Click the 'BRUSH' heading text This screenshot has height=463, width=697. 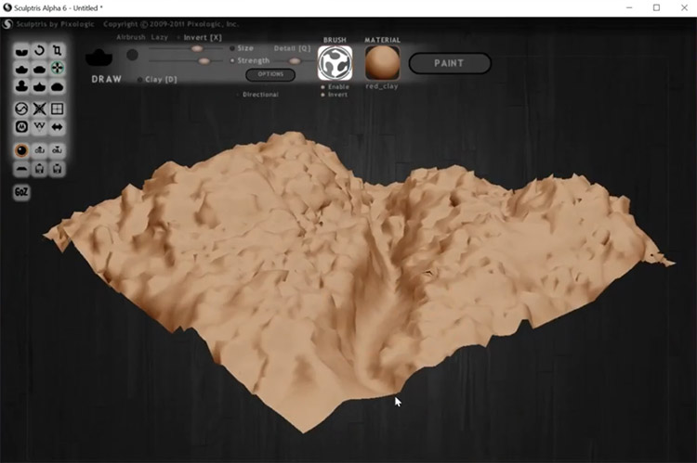[335, 40]
